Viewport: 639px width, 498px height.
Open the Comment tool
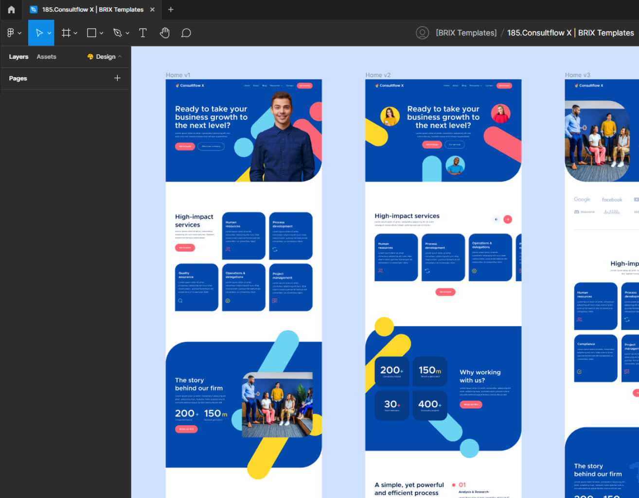pos(186,33)
